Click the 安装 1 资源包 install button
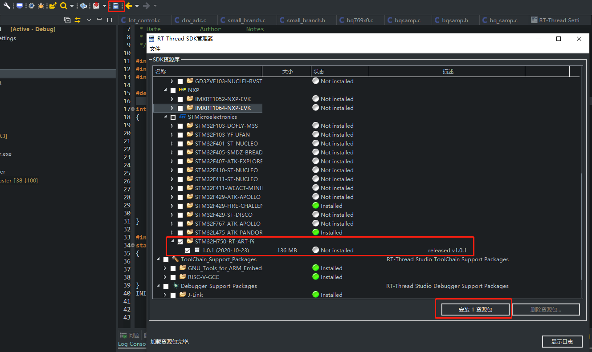 [x=475, y=309]
